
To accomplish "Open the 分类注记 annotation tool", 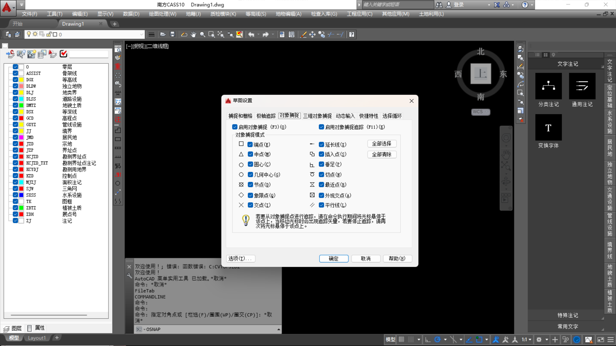I will click(548, 86).
